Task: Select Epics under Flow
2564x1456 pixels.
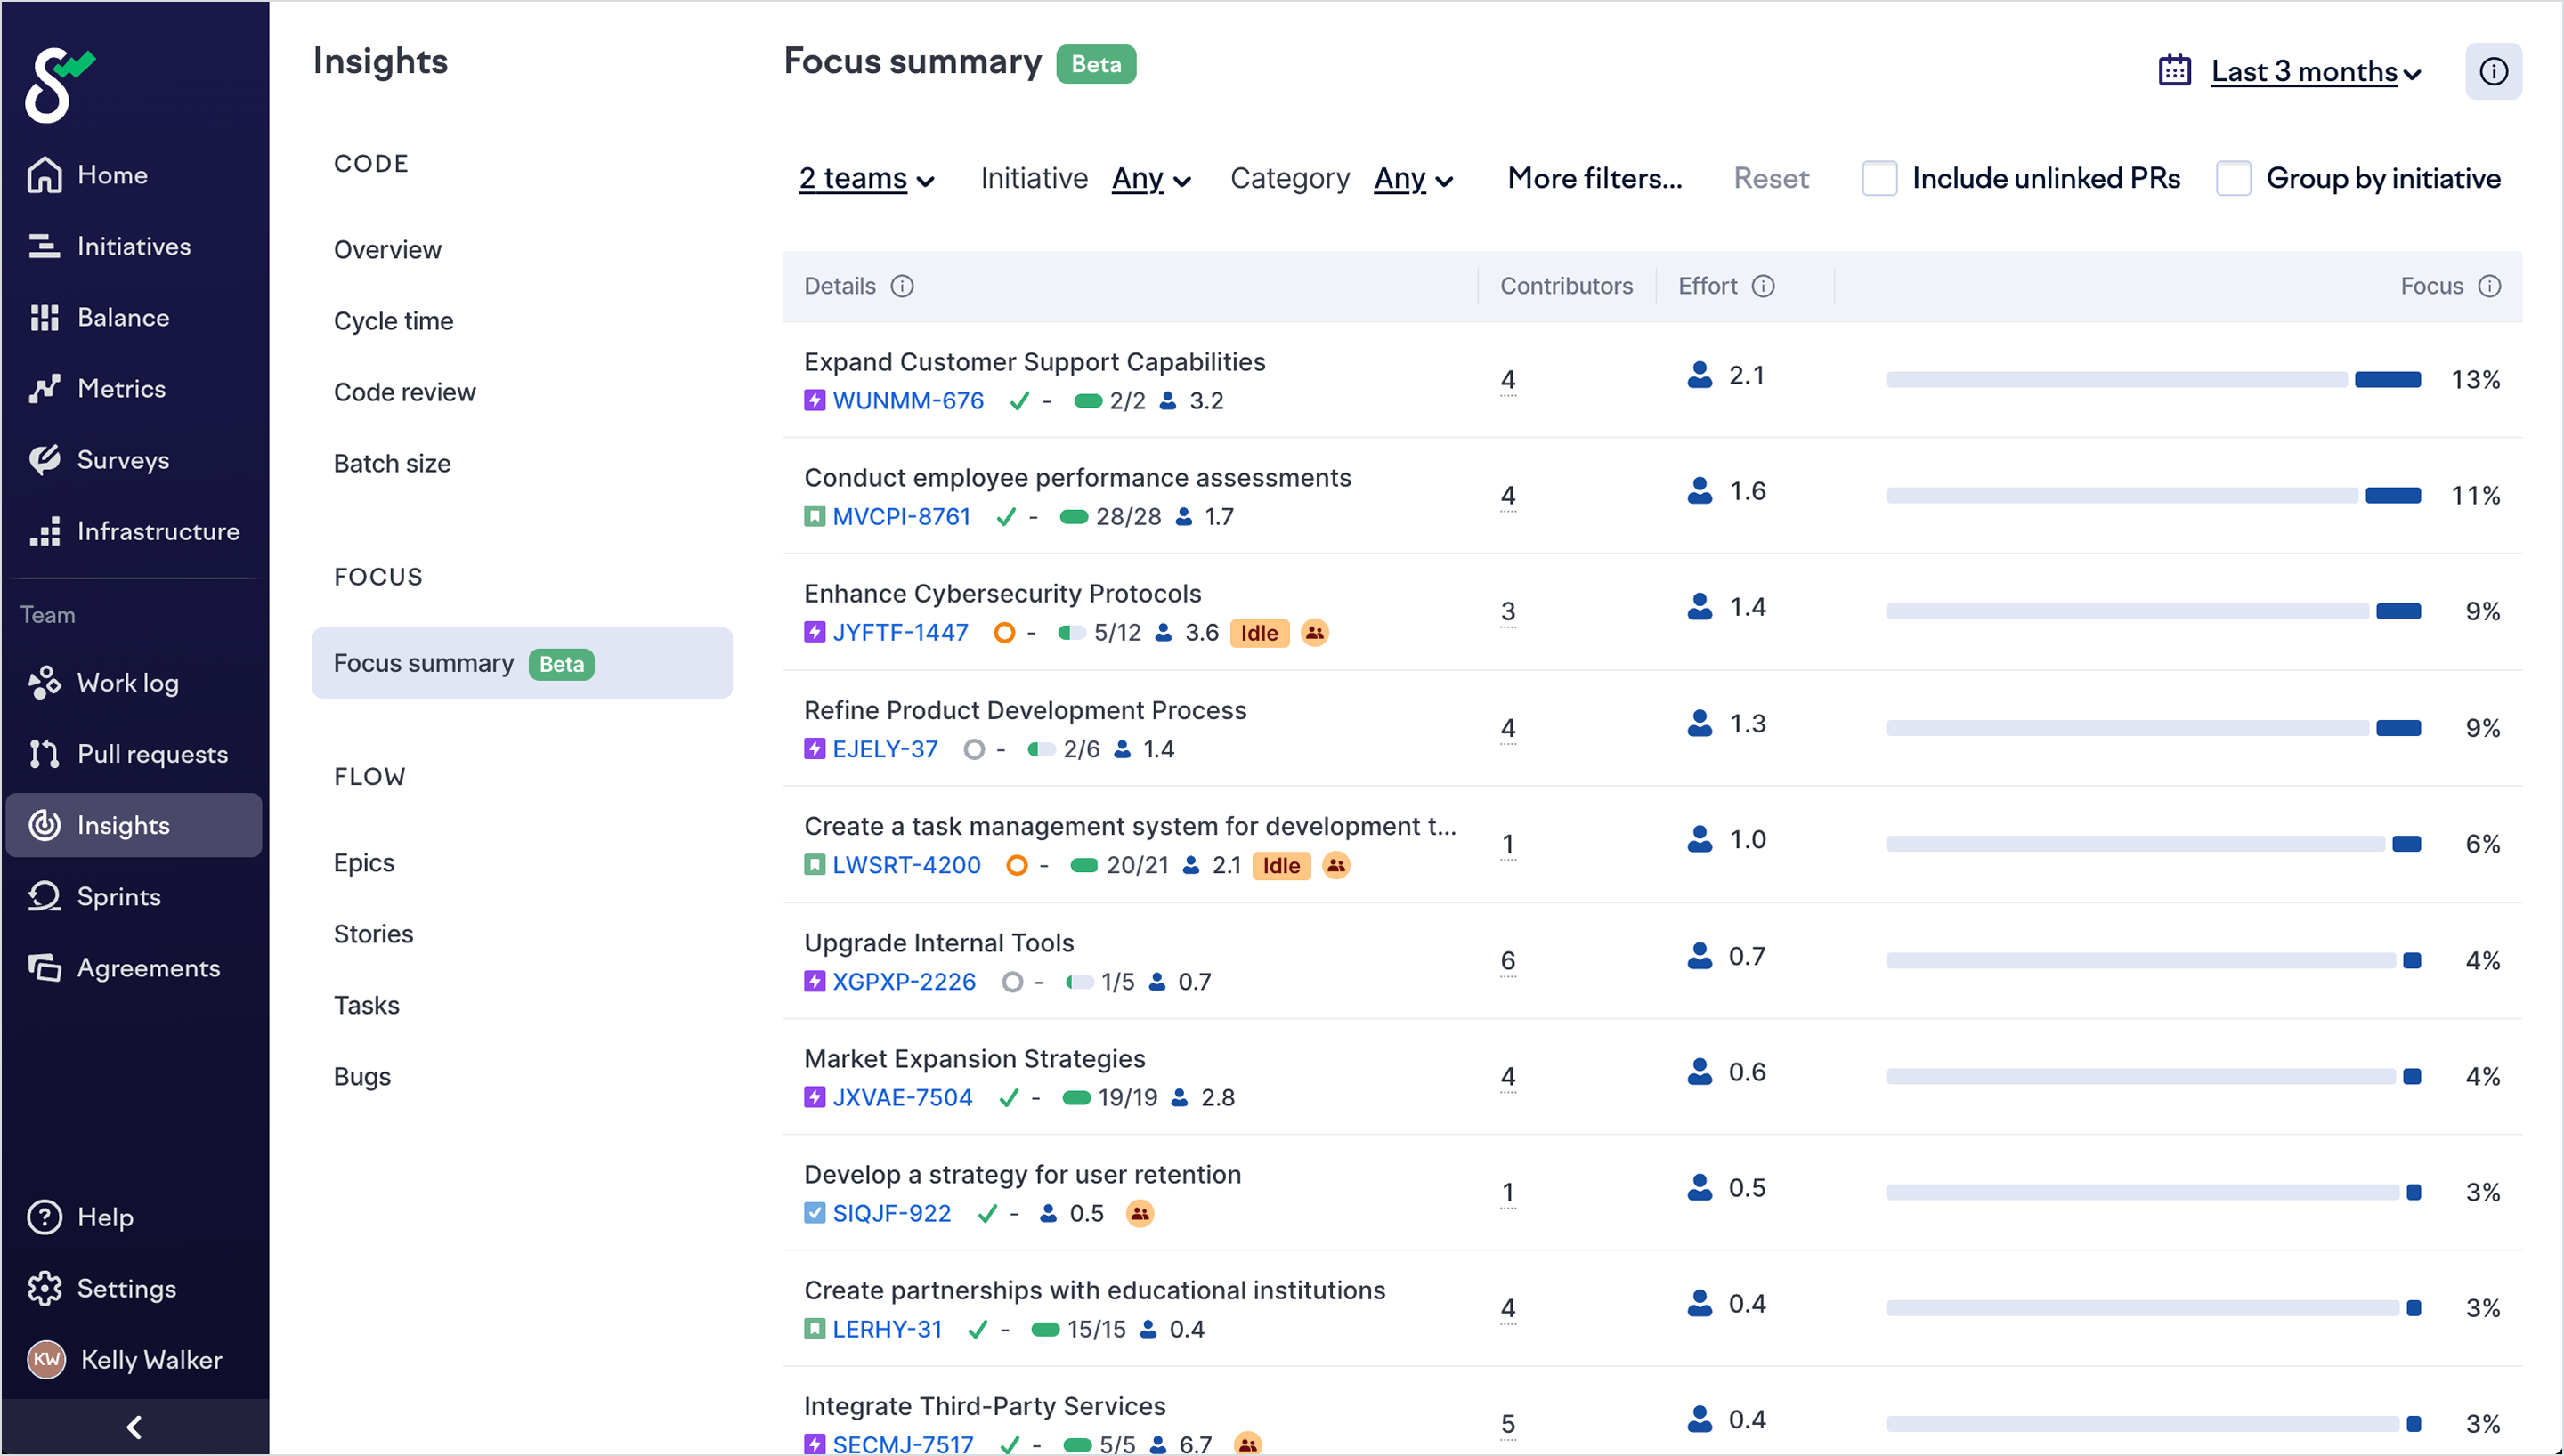Action: 364,862
